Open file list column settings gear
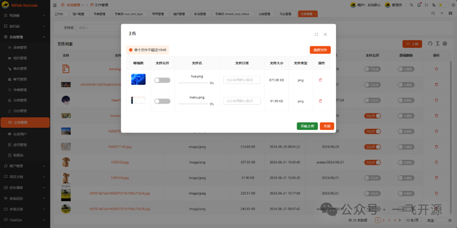The width and height of the screenshot is (457, 228). tap(445, 44)
